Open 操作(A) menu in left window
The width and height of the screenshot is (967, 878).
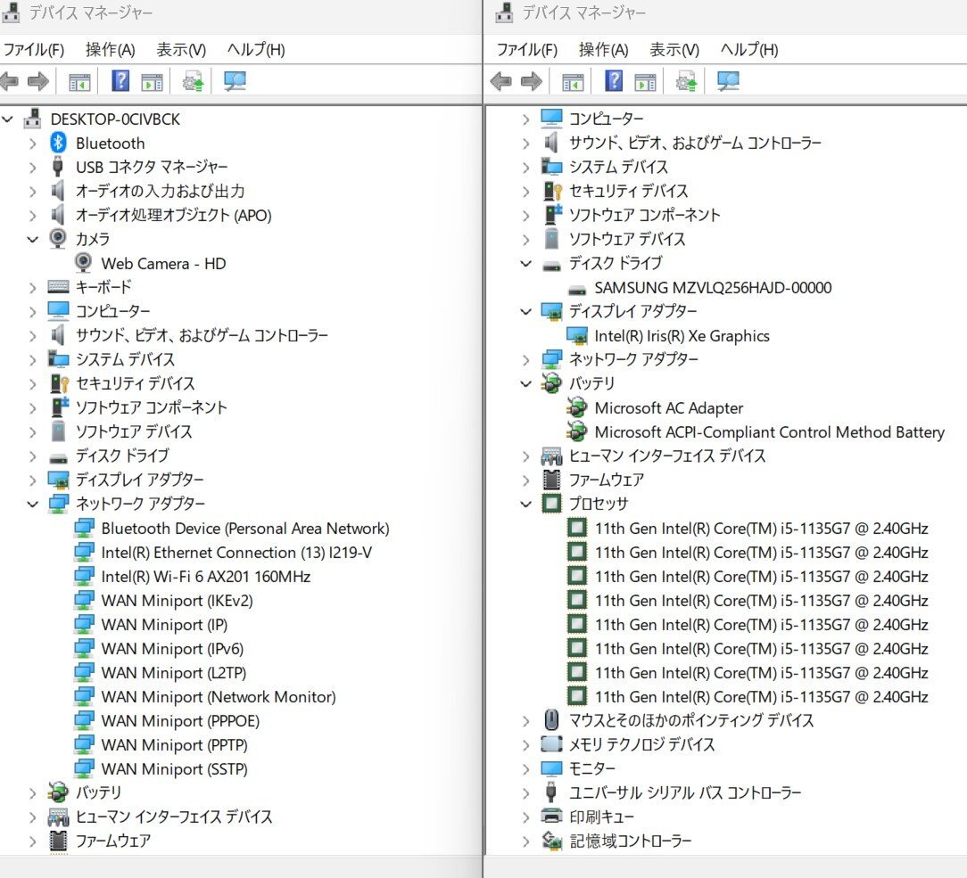click(x=111, y=49)
